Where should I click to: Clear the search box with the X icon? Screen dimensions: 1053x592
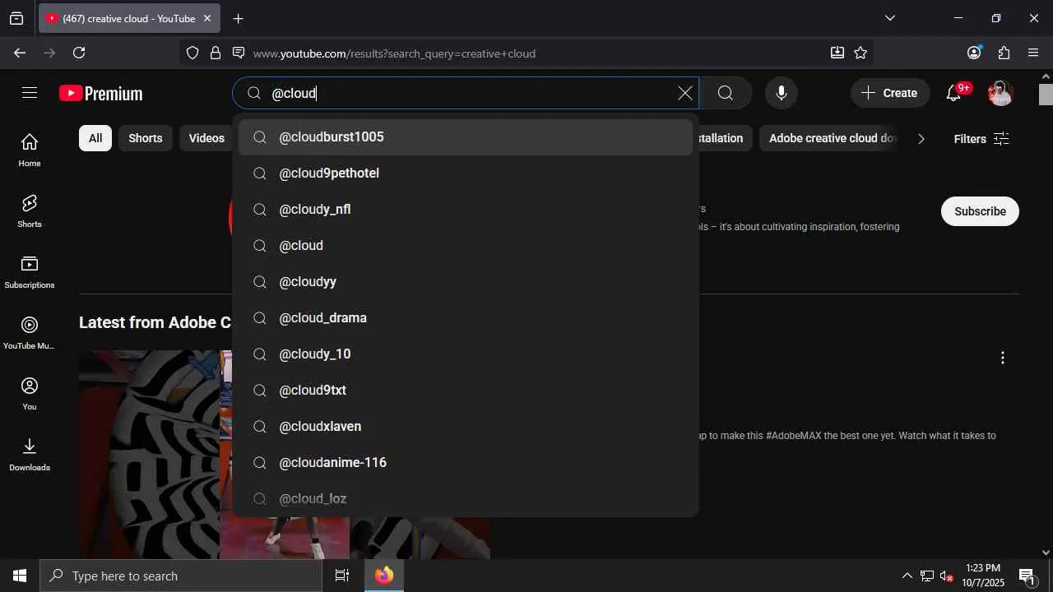[x=684, y=93]
